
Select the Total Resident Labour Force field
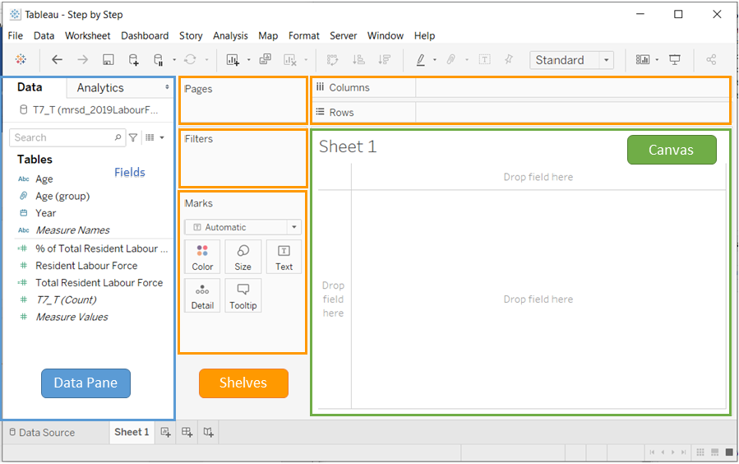(x=99, y=282)
